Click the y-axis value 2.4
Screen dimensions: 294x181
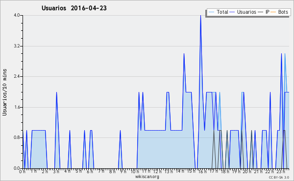17,76
